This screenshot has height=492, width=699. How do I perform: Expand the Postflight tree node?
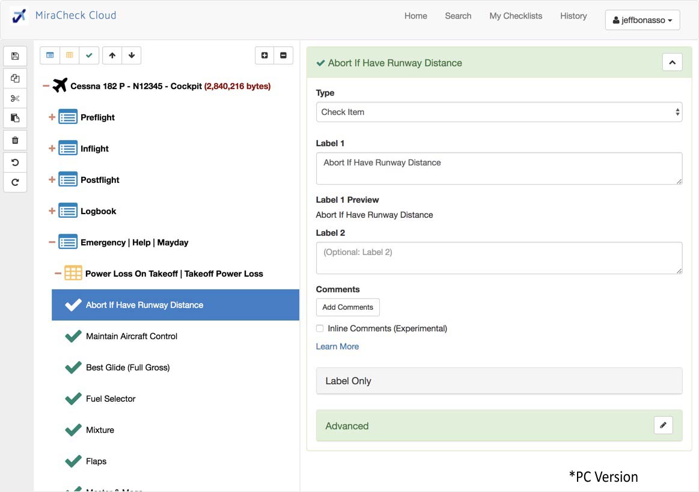tap(52, 179)
